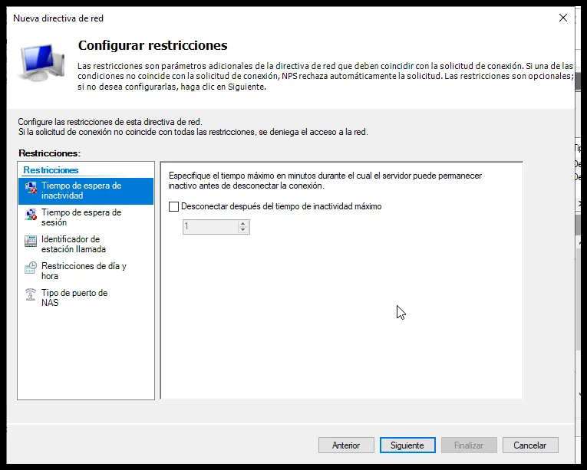Click the 'Restricciones' list header
The image size is (587, 470).
coord(51,170)
